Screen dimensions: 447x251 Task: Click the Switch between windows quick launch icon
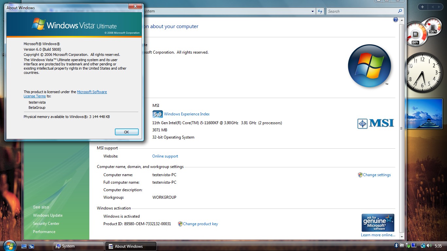[x=31, y=246]
